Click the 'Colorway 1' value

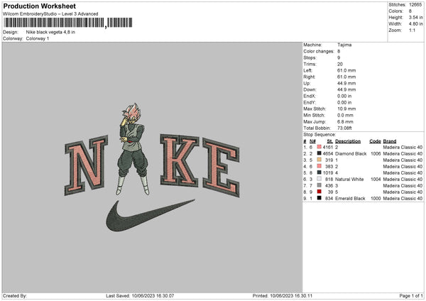coord(38,38)
